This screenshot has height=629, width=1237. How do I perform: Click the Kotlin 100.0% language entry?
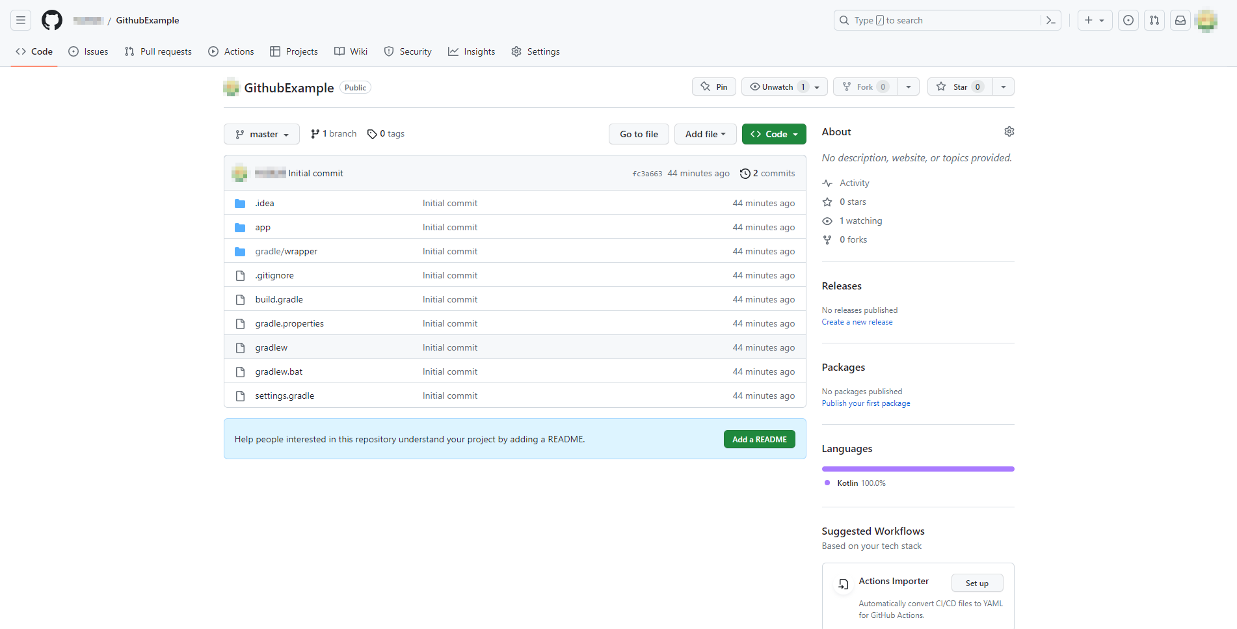click(x=855, y=483)
